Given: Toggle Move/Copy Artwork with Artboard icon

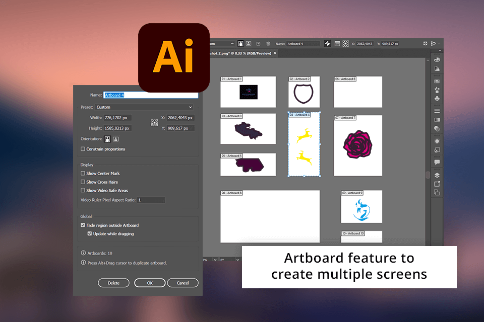Looking at the screenshot, I should tap(328, 44).
